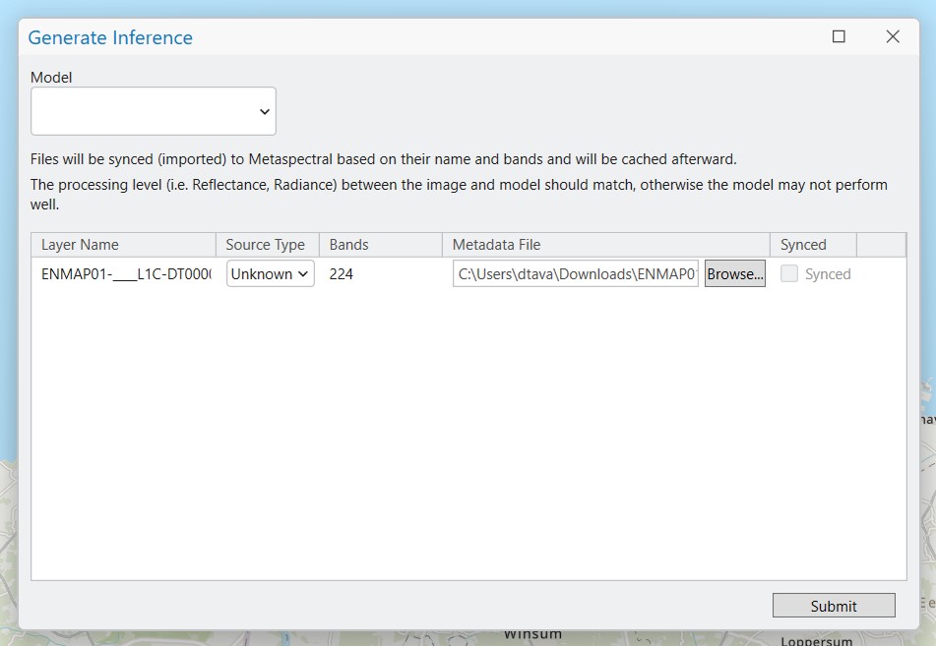This screenshot has height=646, width=936.
Task: Click the Browse... button for metadata file
Action: [734, 274]
